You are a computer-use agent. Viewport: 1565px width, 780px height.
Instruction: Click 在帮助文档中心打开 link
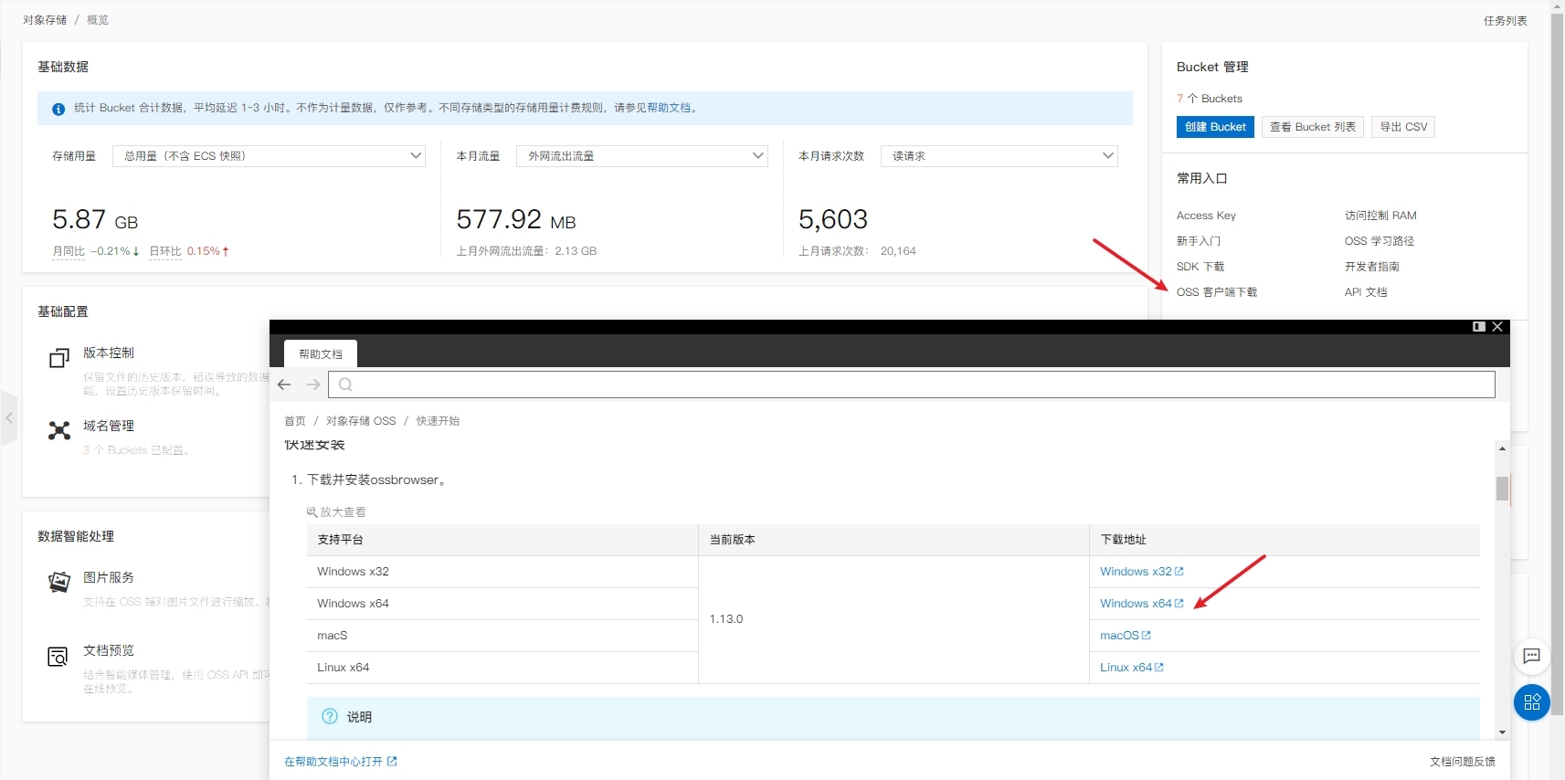click(333, 761)
